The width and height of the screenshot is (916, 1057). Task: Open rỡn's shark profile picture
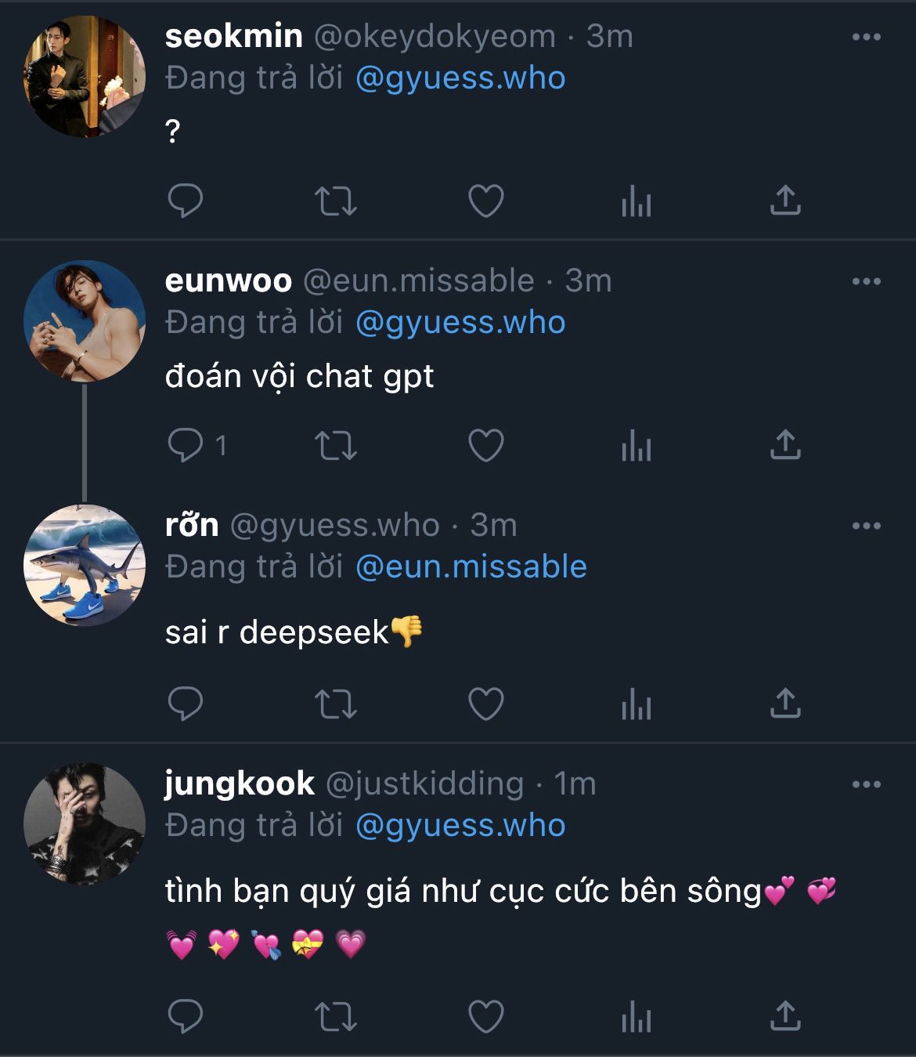85,565
